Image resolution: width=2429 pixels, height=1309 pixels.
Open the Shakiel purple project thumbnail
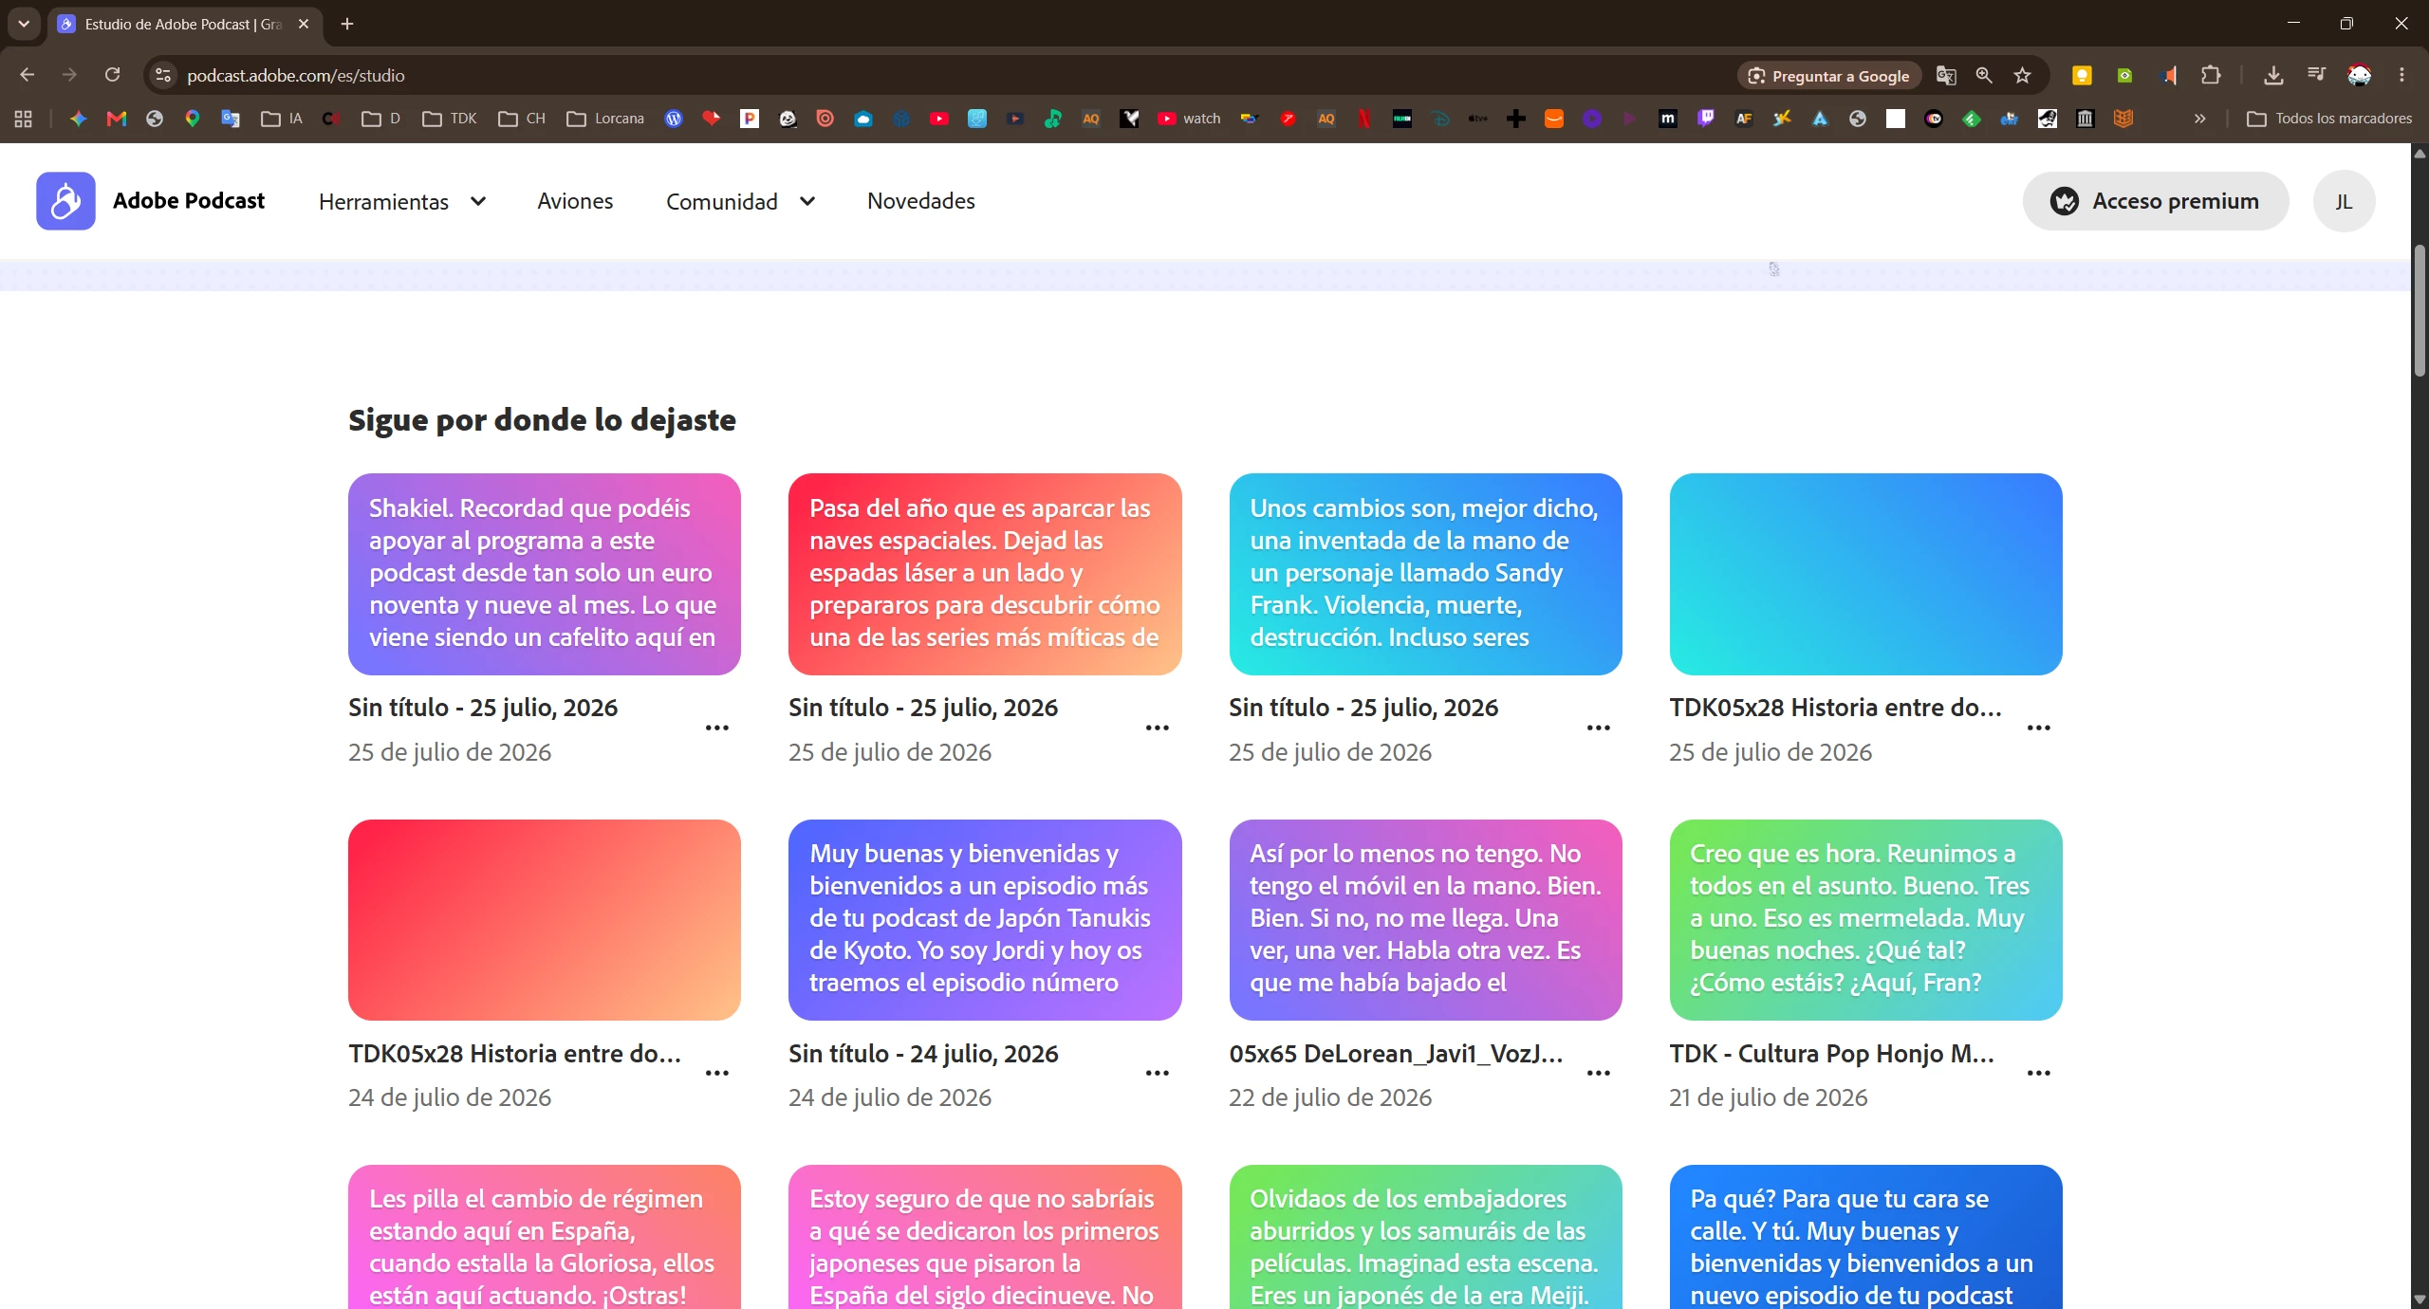click(545, 575)
